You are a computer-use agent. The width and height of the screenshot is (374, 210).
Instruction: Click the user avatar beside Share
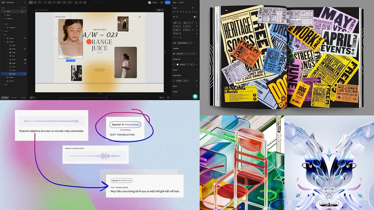coord(149,2)
